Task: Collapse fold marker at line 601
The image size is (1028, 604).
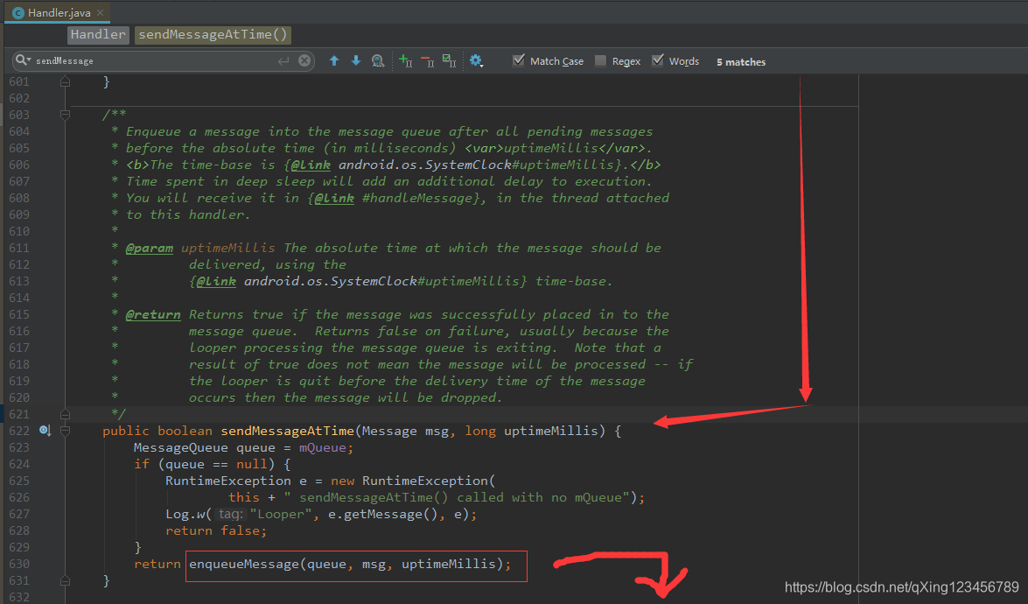Action: [x=65, y=81]
